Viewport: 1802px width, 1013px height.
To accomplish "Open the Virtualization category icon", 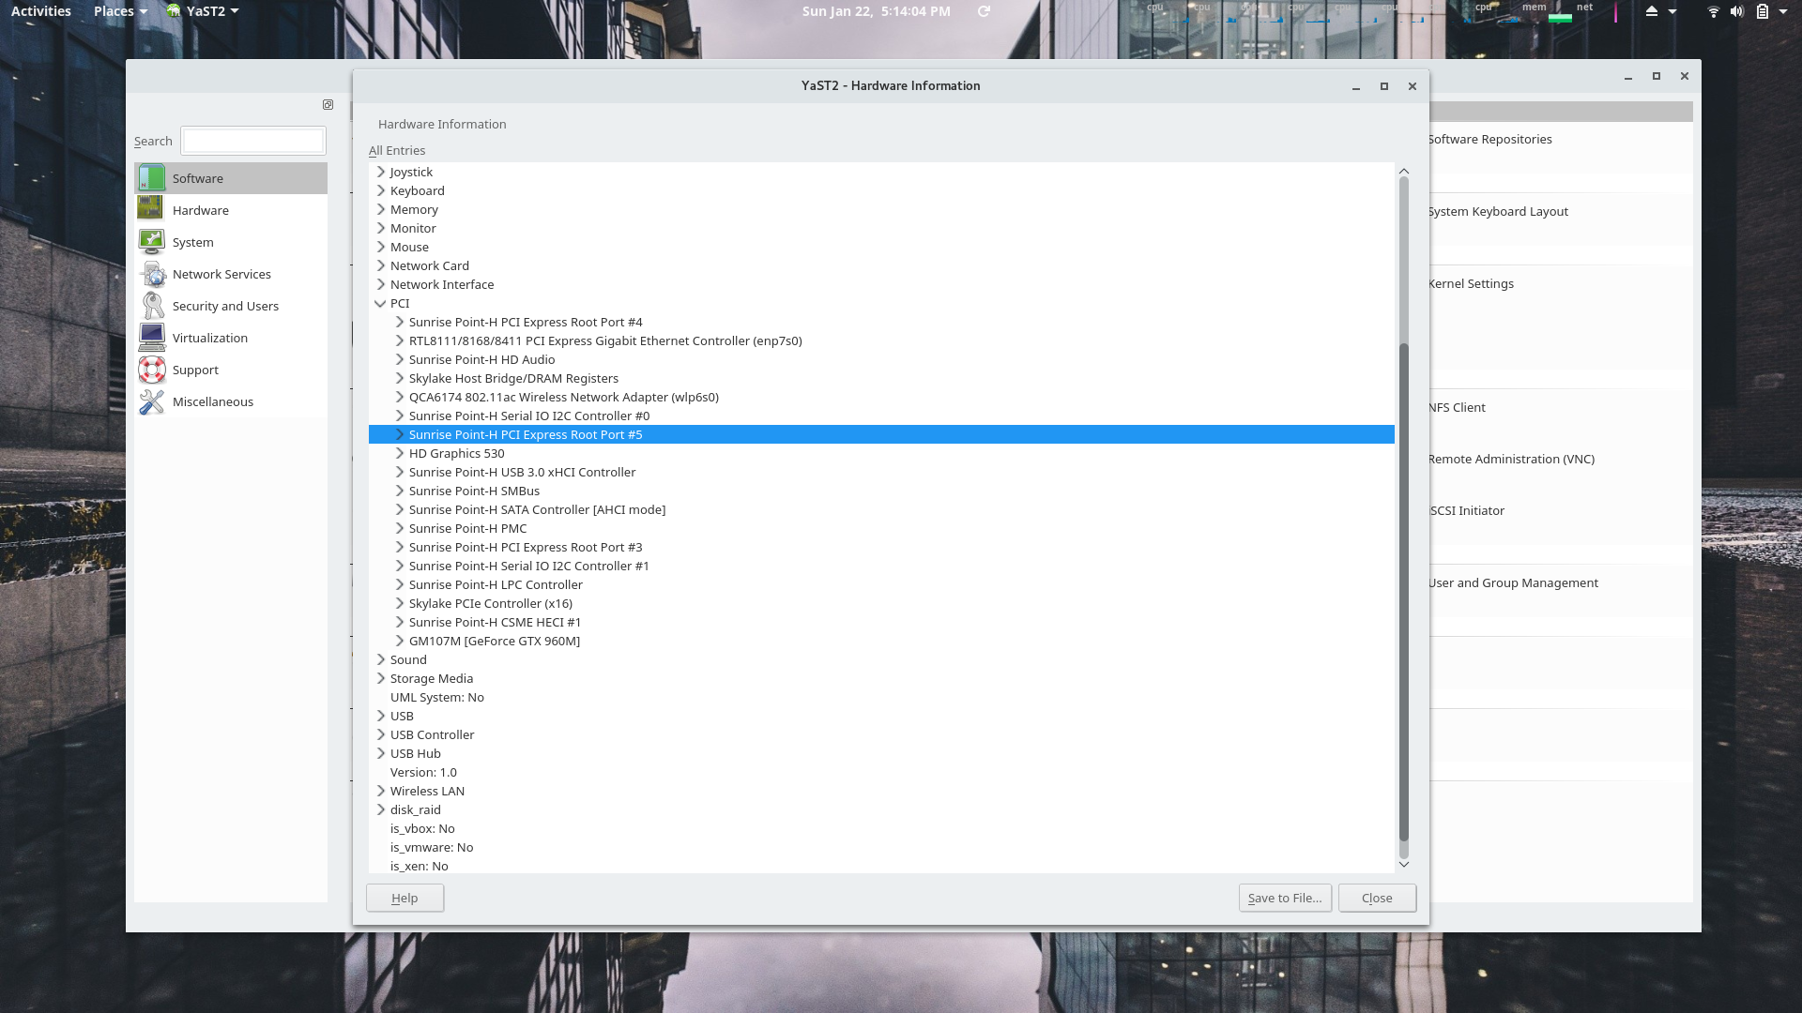I will pos(151,338).
